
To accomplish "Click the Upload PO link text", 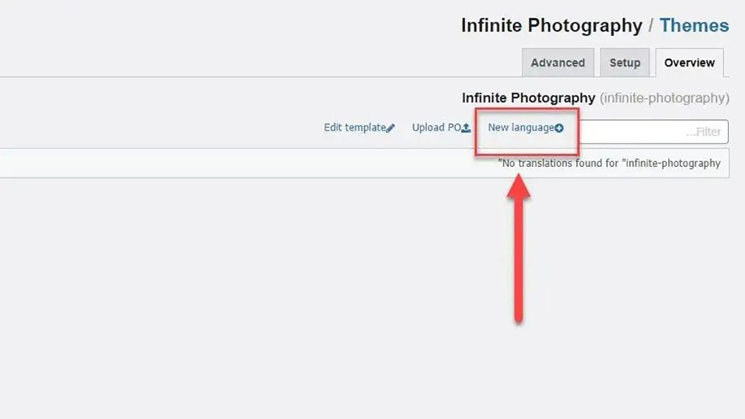I will pyautogui.click(x=436, y=128).
